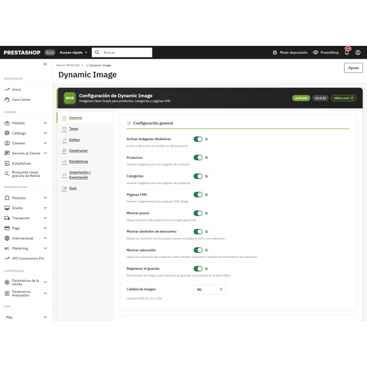Click the API Conversions Pro icon

point(7,258)
